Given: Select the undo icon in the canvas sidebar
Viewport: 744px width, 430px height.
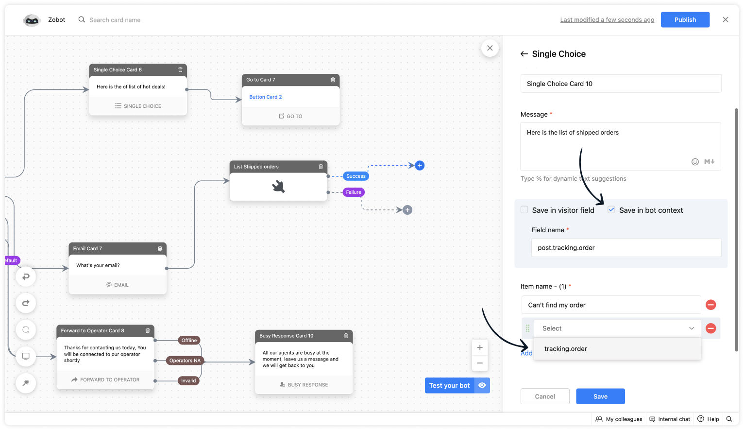Looking at the screenshot, I should pos(25,276).
